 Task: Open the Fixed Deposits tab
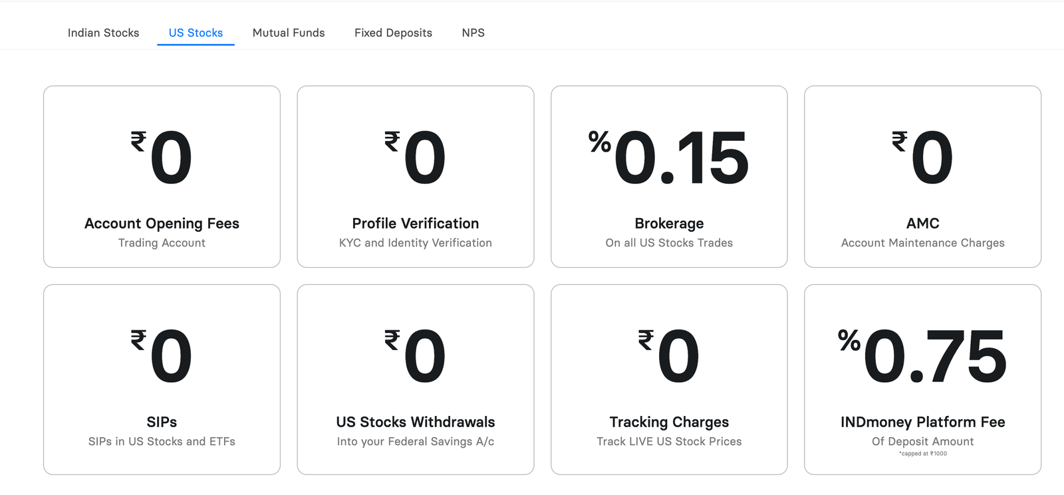pyautogui.click(x=393, y=32)
